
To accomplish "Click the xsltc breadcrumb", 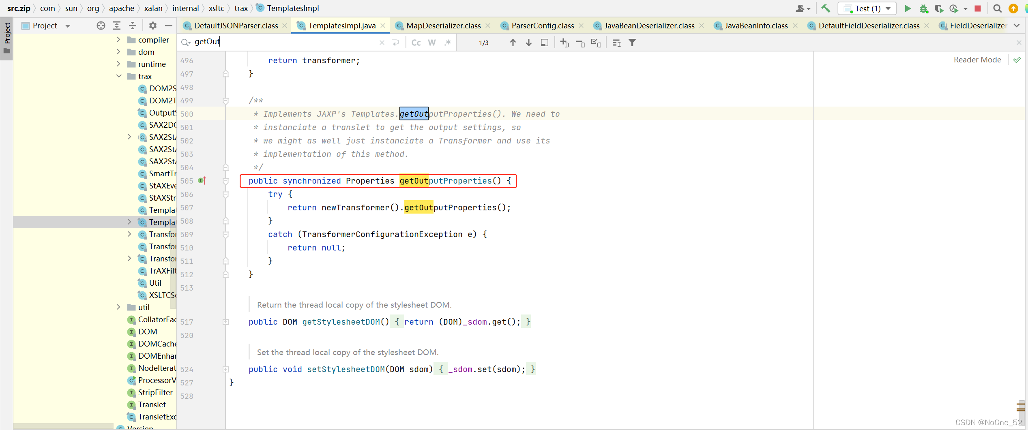I will point(216,8).
